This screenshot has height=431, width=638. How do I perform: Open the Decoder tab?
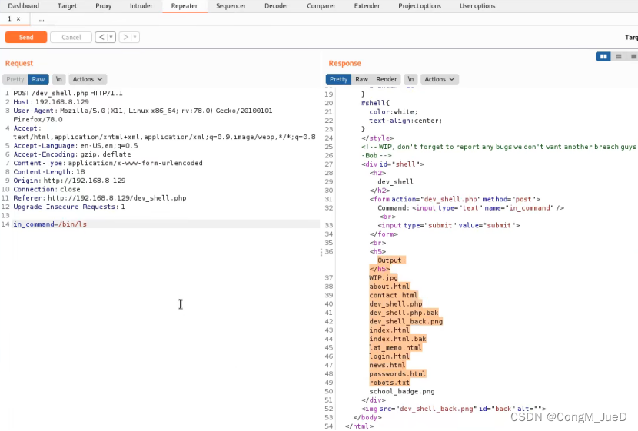[x=276, y=6]
